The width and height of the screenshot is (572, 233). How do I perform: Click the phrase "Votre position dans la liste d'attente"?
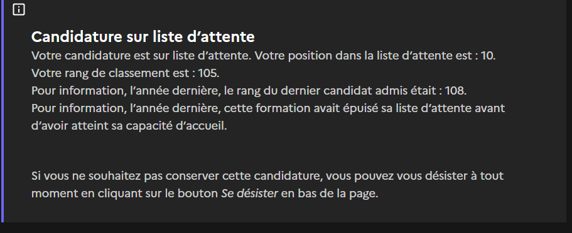[359, 56]
